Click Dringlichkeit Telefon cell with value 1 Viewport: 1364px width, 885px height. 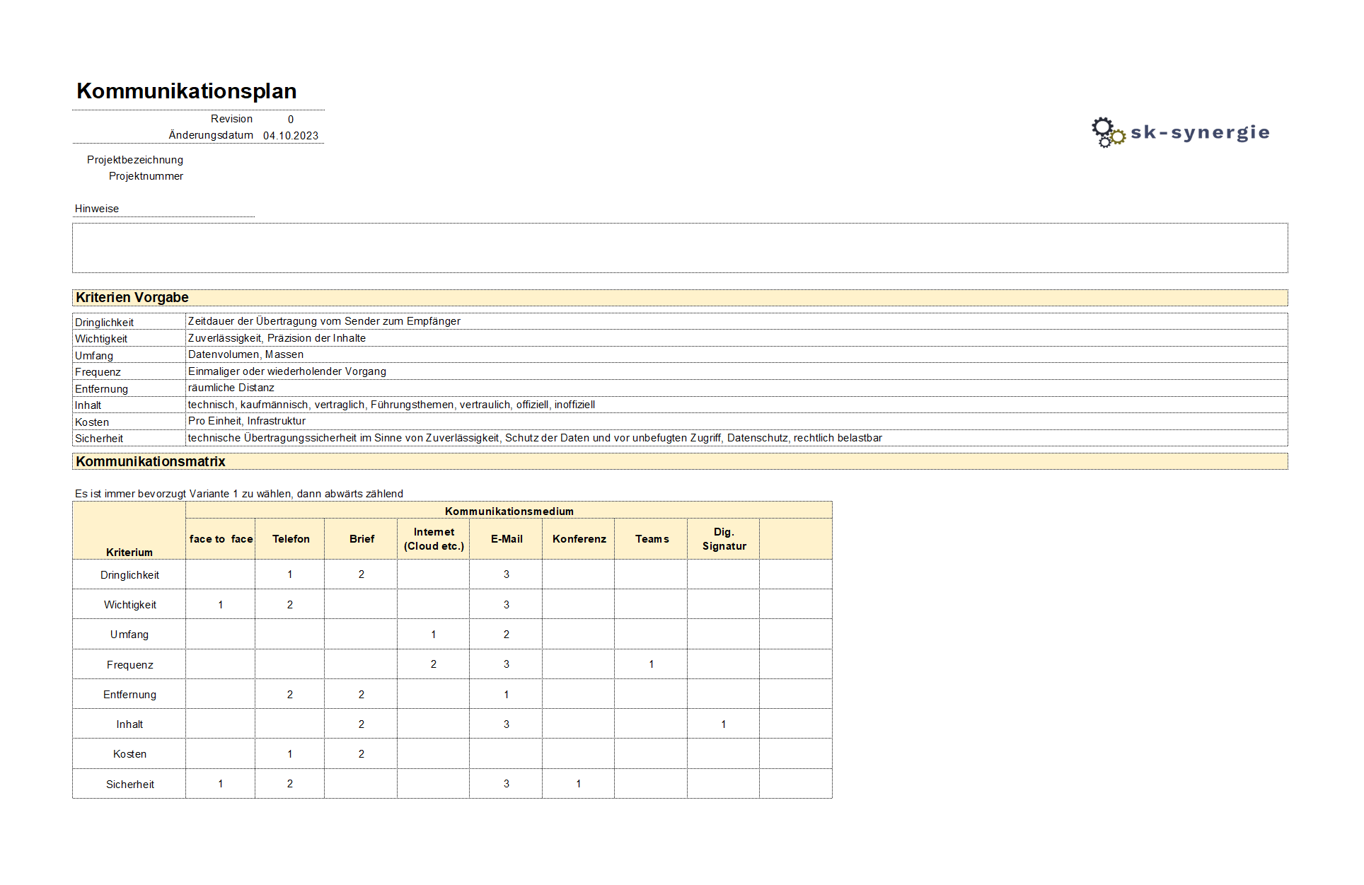[x=290, y=574]
